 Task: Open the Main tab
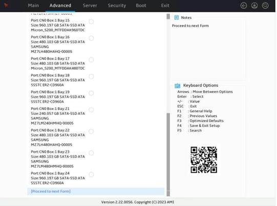[x=33, y=6]
